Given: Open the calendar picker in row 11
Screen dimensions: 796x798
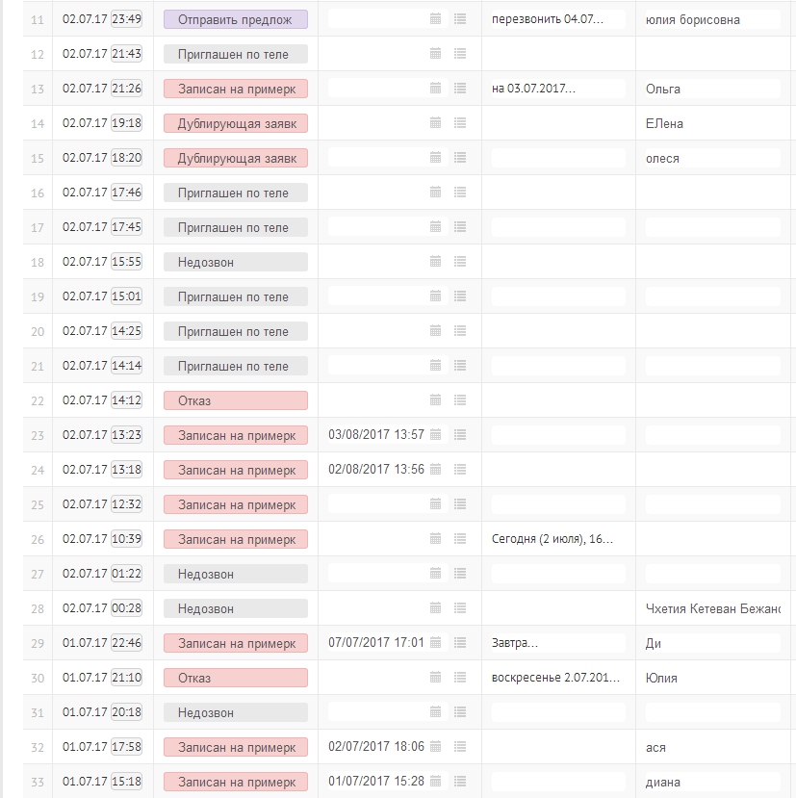Looking at the screenshot, I should click(435, 19).
